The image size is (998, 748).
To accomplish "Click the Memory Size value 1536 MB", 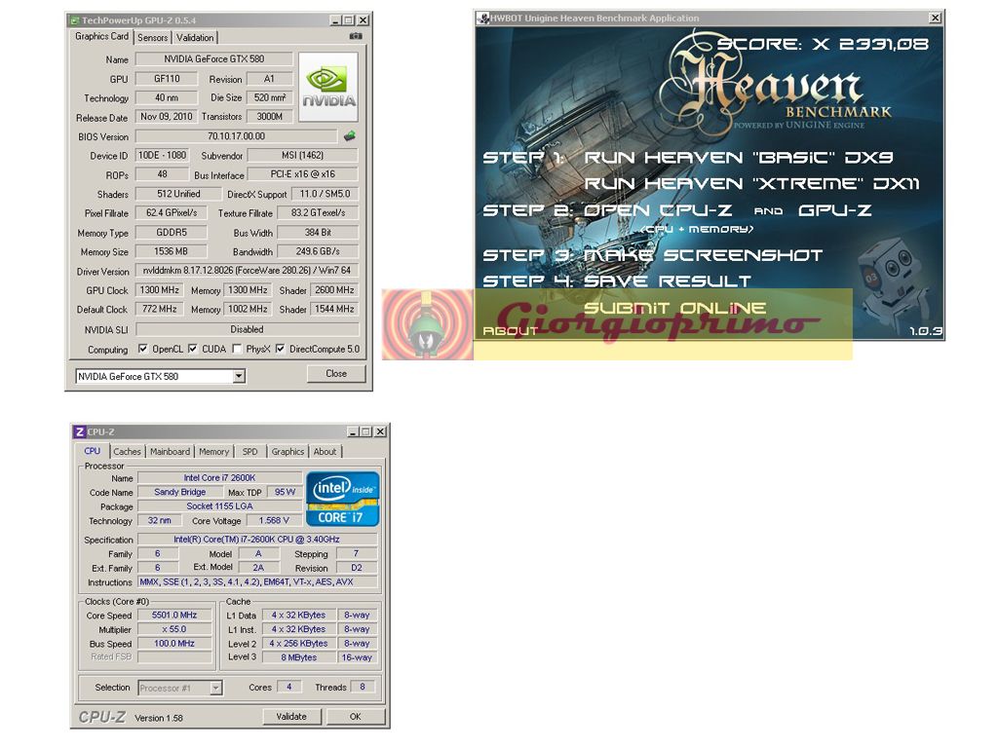I will [171, 251].
